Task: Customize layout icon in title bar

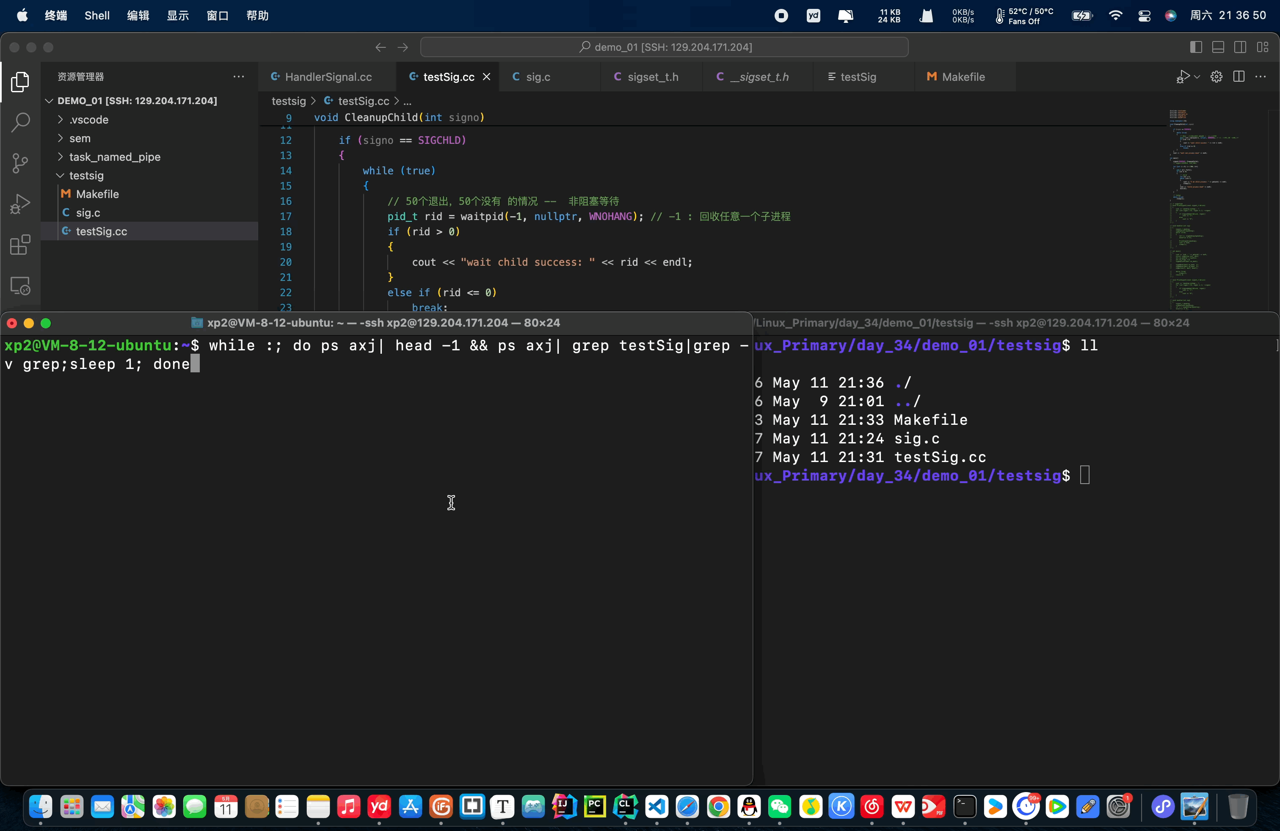Action: [1263, 47]
